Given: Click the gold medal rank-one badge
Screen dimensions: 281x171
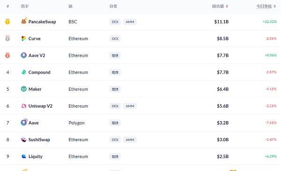Looking at the screenshot, I should click(7, 21).
